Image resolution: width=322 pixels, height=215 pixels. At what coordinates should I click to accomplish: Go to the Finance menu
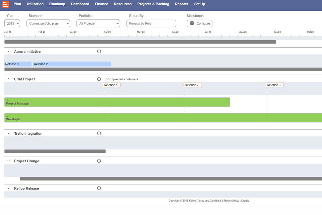point(101,4)
